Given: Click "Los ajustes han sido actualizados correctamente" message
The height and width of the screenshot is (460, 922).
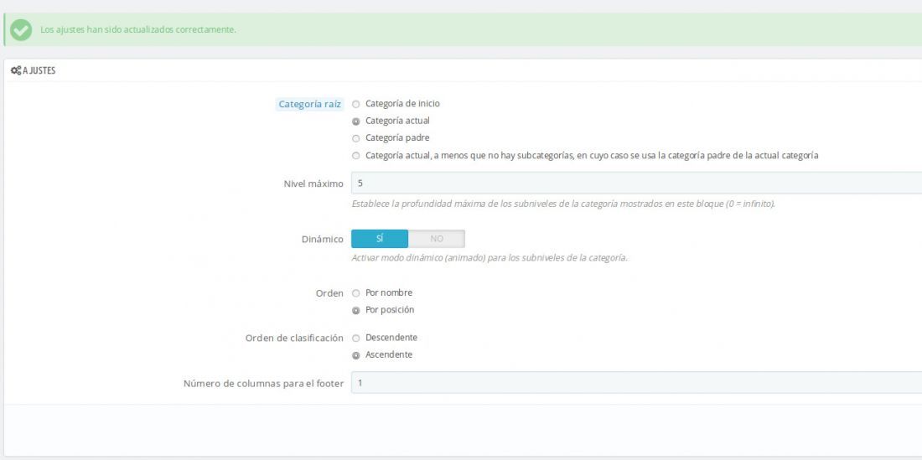Looking at the screenshot, I should point(138,29).
